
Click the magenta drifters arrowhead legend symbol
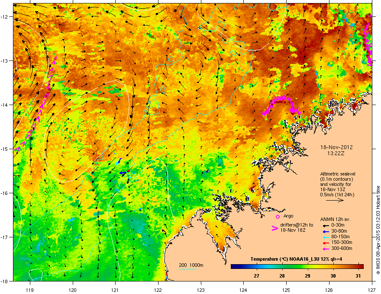coord(275,228)
